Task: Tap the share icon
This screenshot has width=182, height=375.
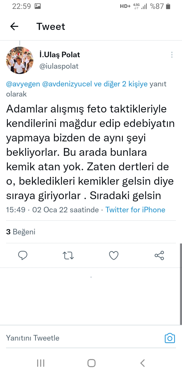Action: pos(159,255)
